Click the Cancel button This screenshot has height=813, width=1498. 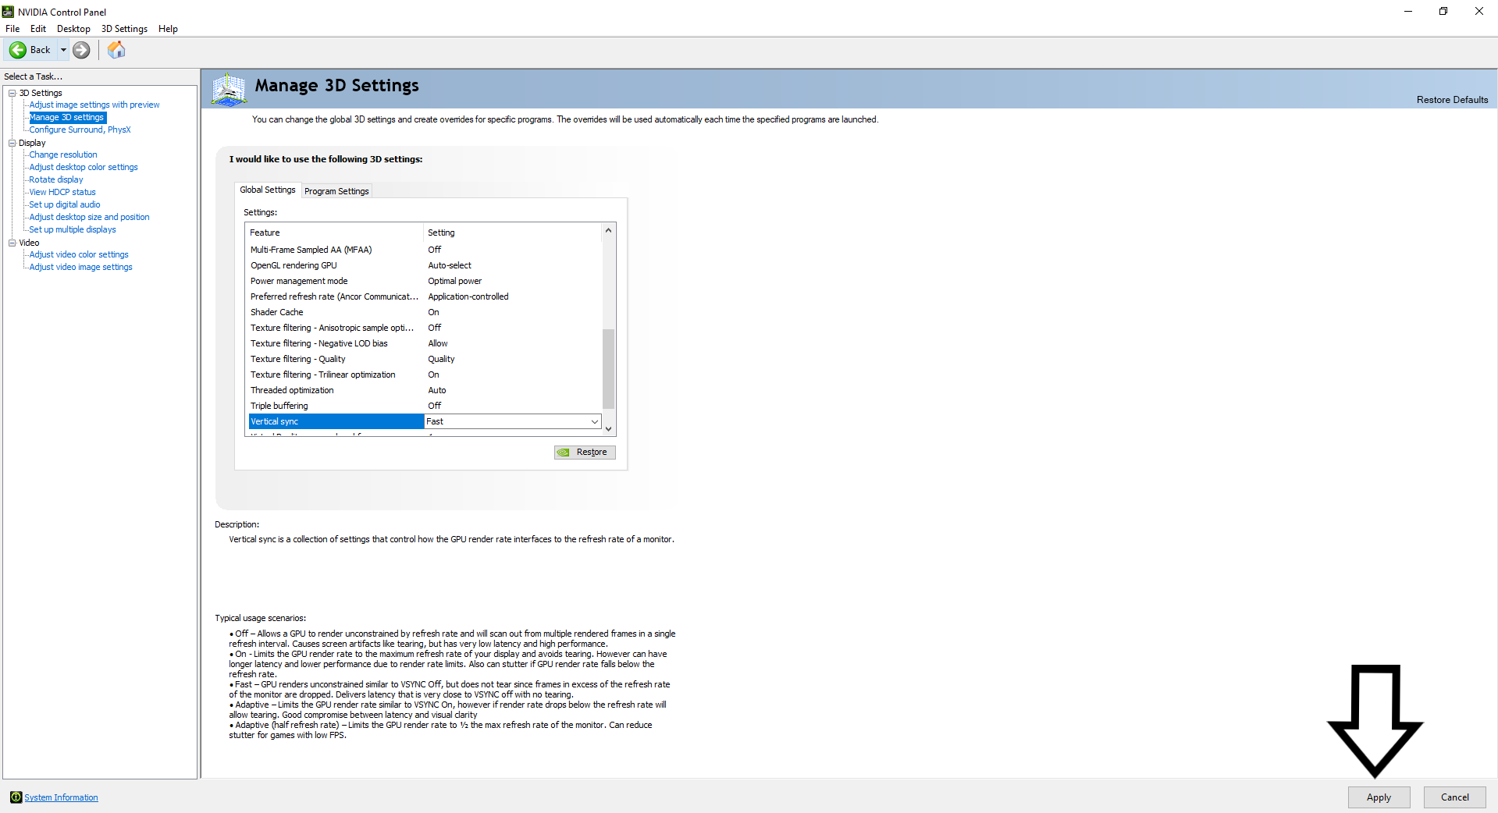pyautogui.click(x=1454, y=797)
